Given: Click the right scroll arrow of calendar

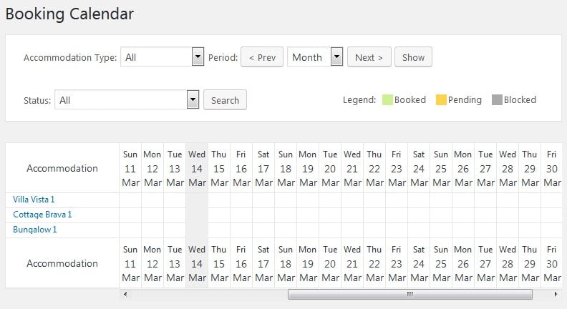Looking at the screenshot, I should point(556,294).
